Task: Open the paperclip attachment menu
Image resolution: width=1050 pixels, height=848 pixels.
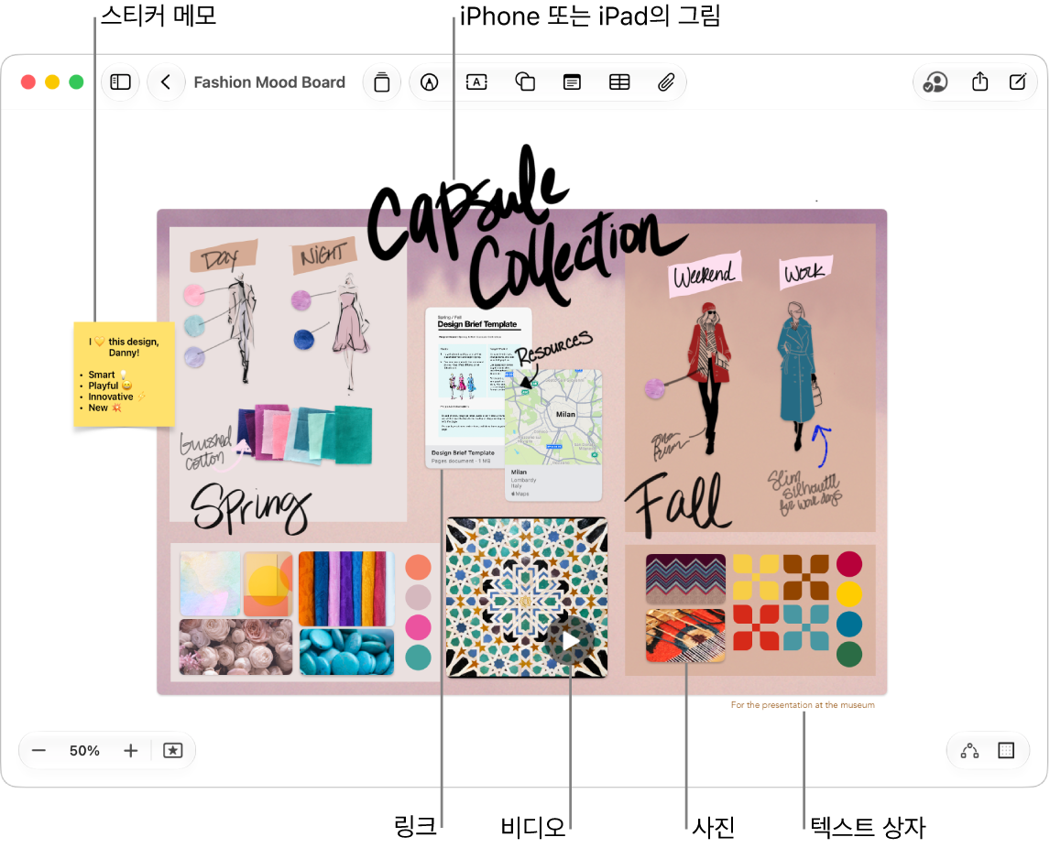Action: pos(665,82)
